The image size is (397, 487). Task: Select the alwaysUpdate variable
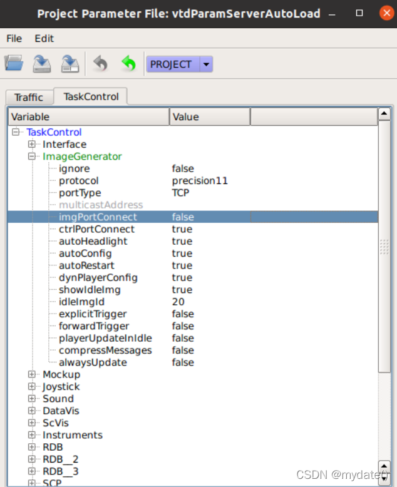[x=93, y=362]
